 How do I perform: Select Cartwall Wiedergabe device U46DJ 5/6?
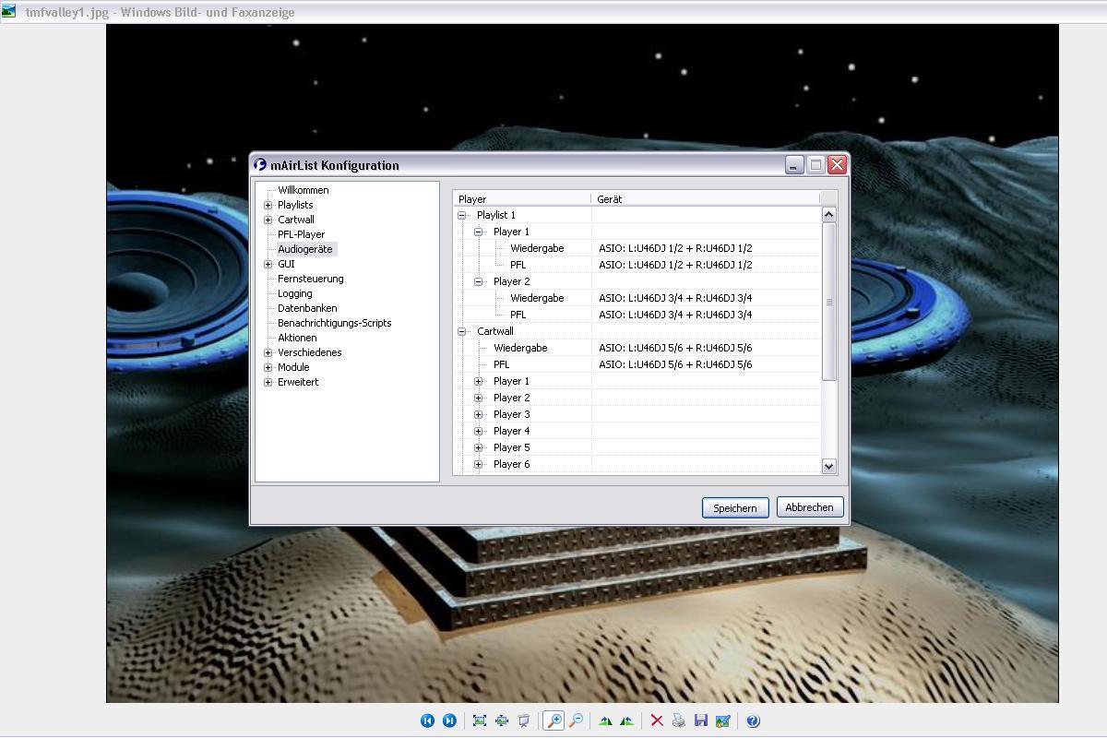(675, 348)
